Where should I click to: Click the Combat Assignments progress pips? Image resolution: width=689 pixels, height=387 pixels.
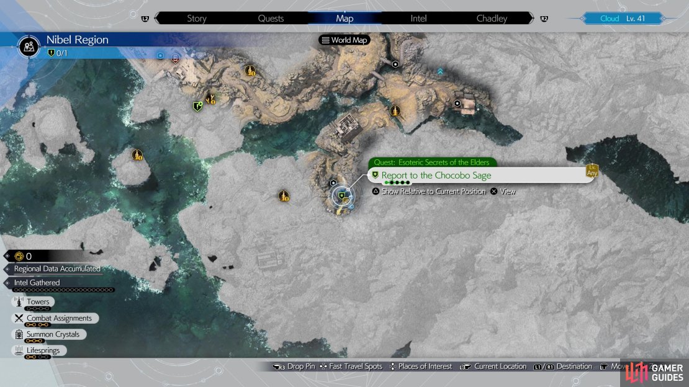[37, 324]
